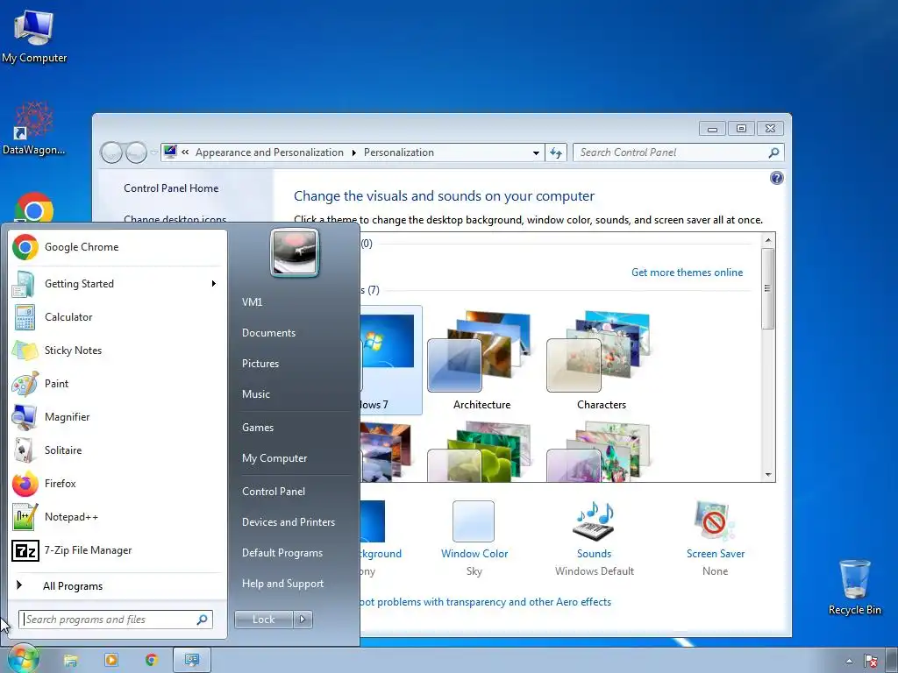Open Help and Support

coord(283,584)
